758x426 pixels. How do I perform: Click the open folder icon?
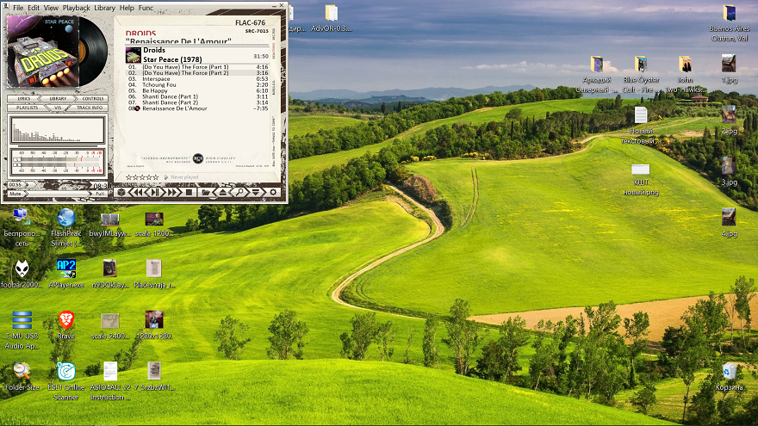(205, 192)
